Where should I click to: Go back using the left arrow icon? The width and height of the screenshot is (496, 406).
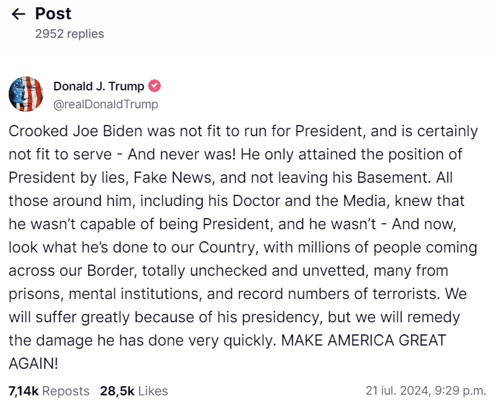[19, 14]
